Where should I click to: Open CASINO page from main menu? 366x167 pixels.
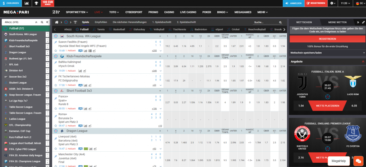click(x=169, y=12)
